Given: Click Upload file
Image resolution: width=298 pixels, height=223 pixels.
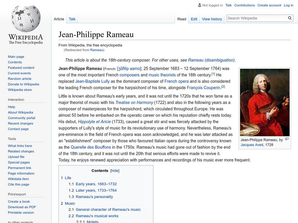Looking at the screenshot, I should (x=16, y=156).
